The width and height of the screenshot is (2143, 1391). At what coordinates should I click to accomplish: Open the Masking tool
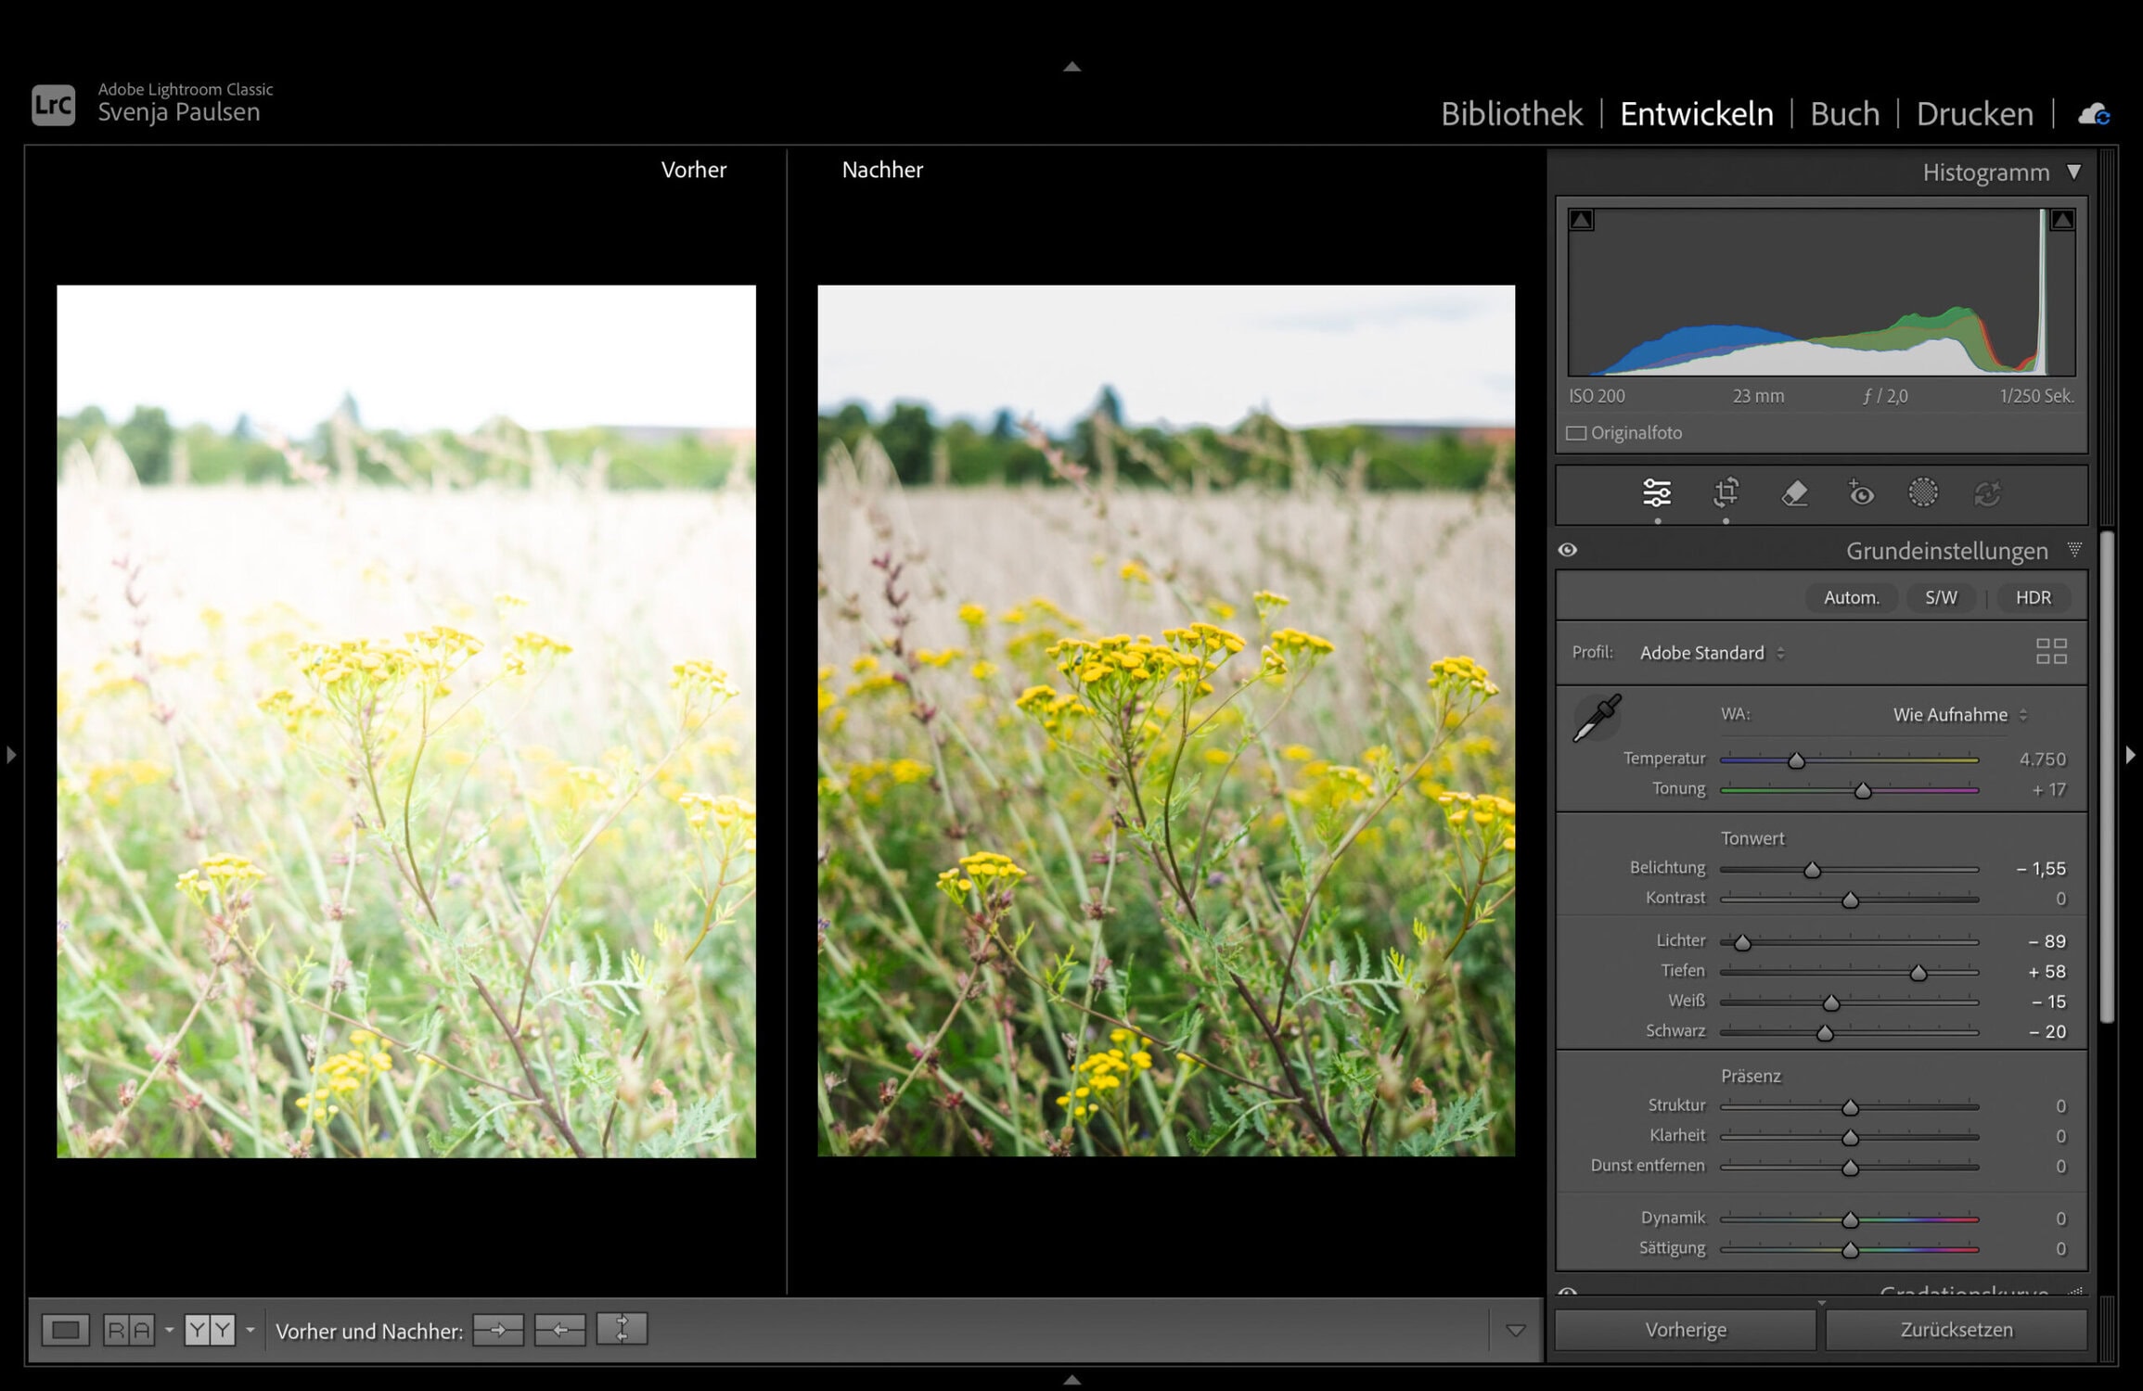[1922, 492]
